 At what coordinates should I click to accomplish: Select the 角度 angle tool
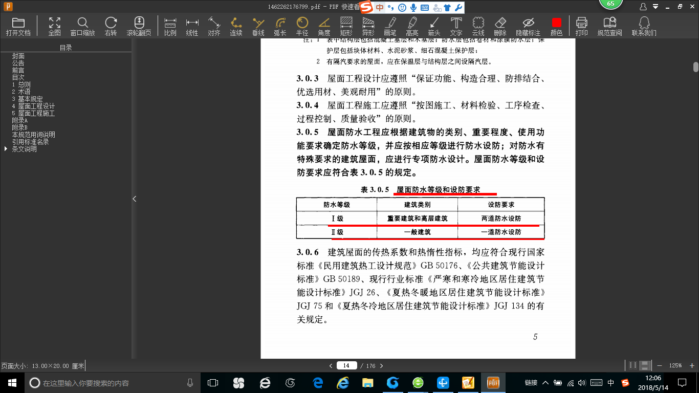(x=324, y=26)
